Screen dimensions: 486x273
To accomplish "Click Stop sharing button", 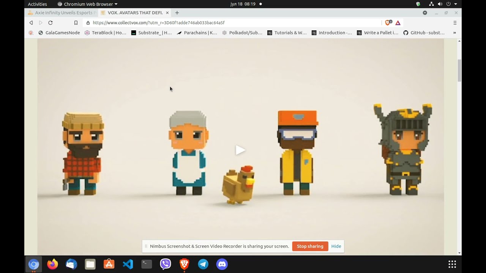I will pos(310,246).
